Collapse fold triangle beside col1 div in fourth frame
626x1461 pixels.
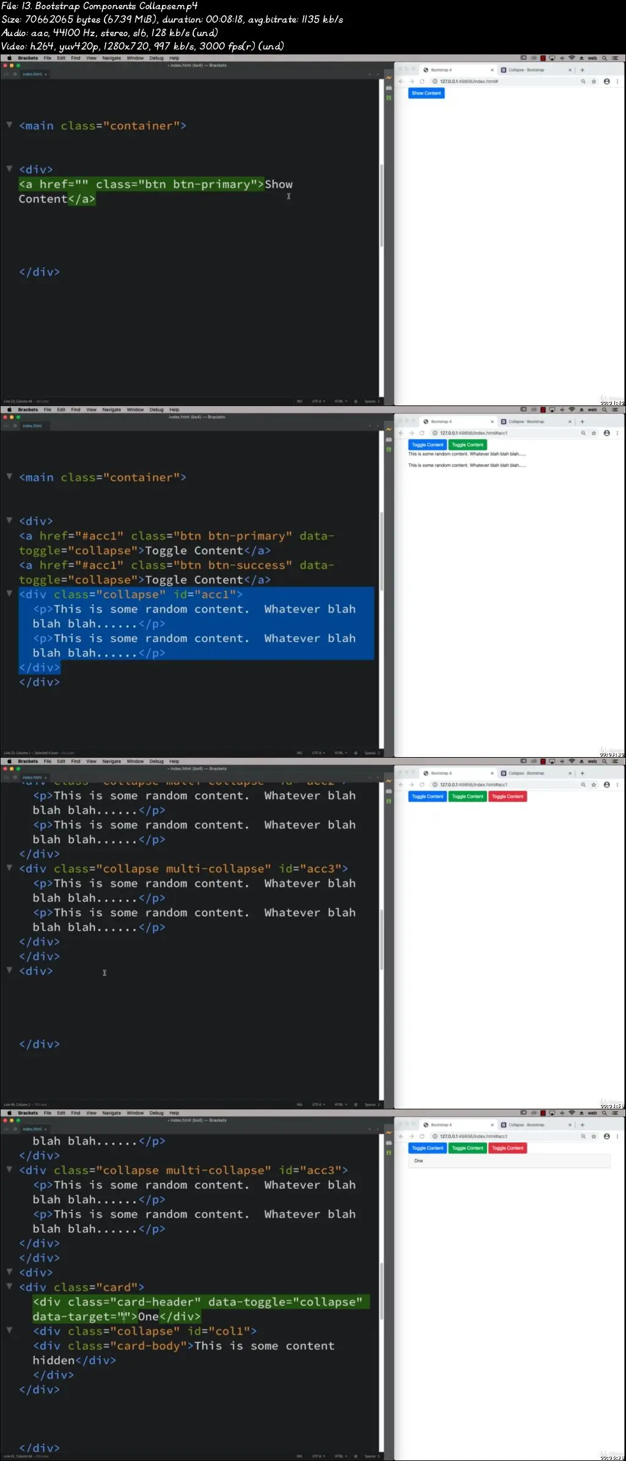9,1330
